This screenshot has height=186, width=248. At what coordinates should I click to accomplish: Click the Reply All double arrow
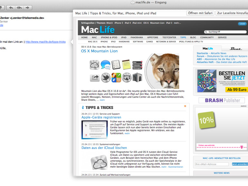point(19,8)
